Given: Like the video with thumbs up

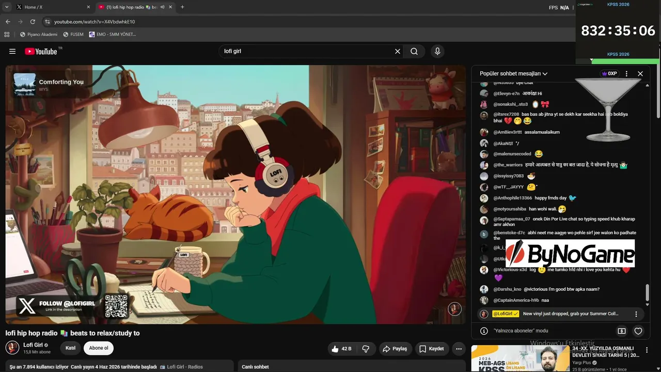Looking at the screenshot, I should pos(341,349).
